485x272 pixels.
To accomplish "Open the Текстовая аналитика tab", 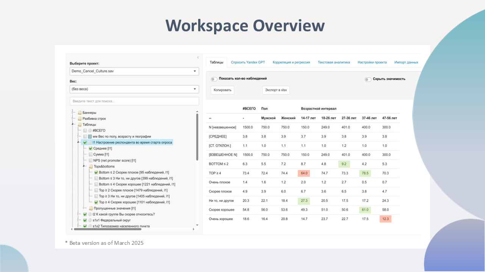I will [334, 62].
